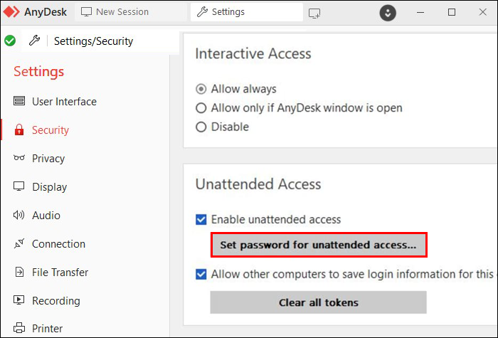Open the new tab monitor-plus icon
This screenshot has height=338, width=498.
(x=314, y=13)
